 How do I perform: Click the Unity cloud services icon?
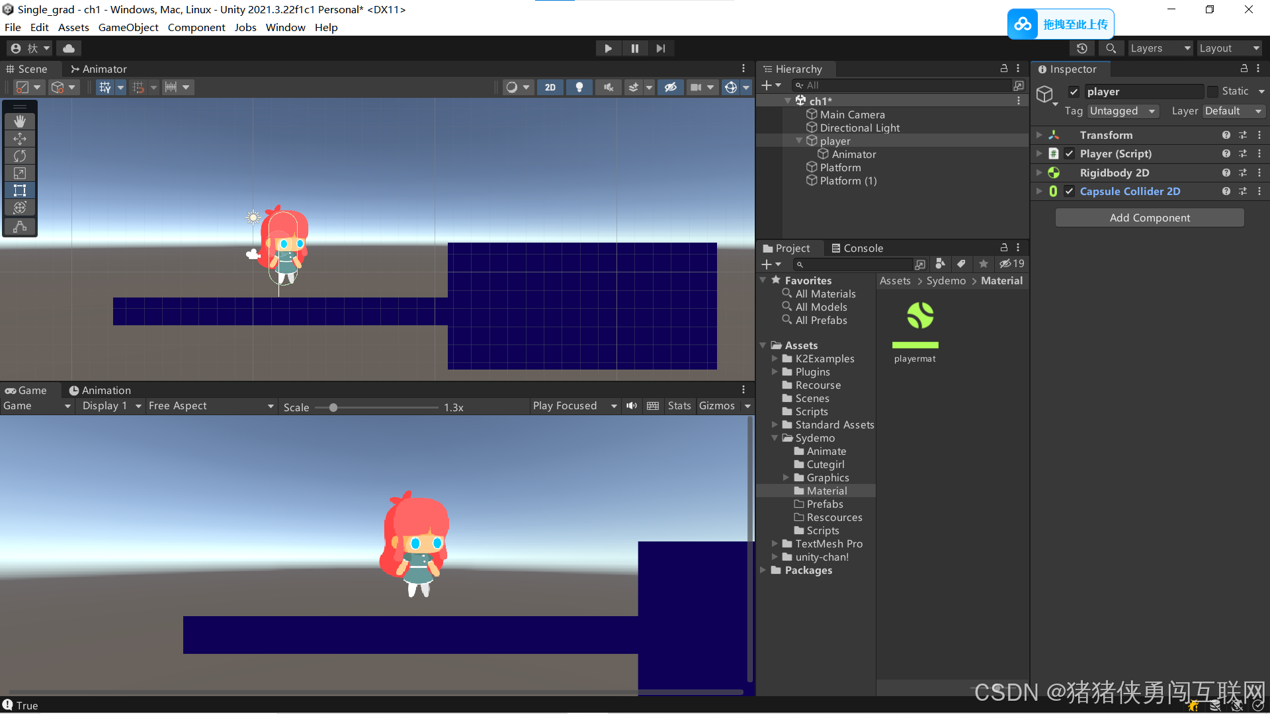pyautogui.click(x=69, y=48)
